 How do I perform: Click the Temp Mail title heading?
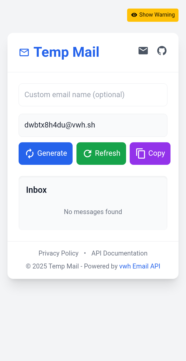point(66,52)
